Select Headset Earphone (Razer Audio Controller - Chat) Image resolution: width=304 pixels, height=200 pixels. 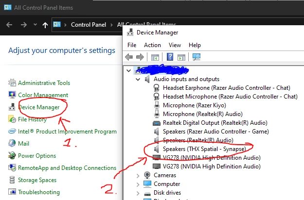tap(227, 88)
